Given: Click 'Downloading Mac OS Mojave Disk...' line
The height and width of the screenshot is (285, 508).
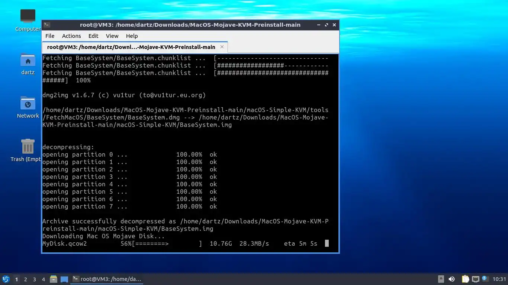Looking at the screenshot, I should point(103,236).
